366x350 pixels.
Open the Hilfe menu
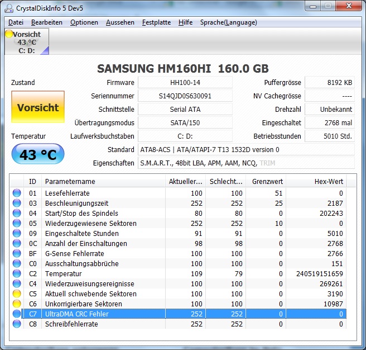[x=185, y=22]
